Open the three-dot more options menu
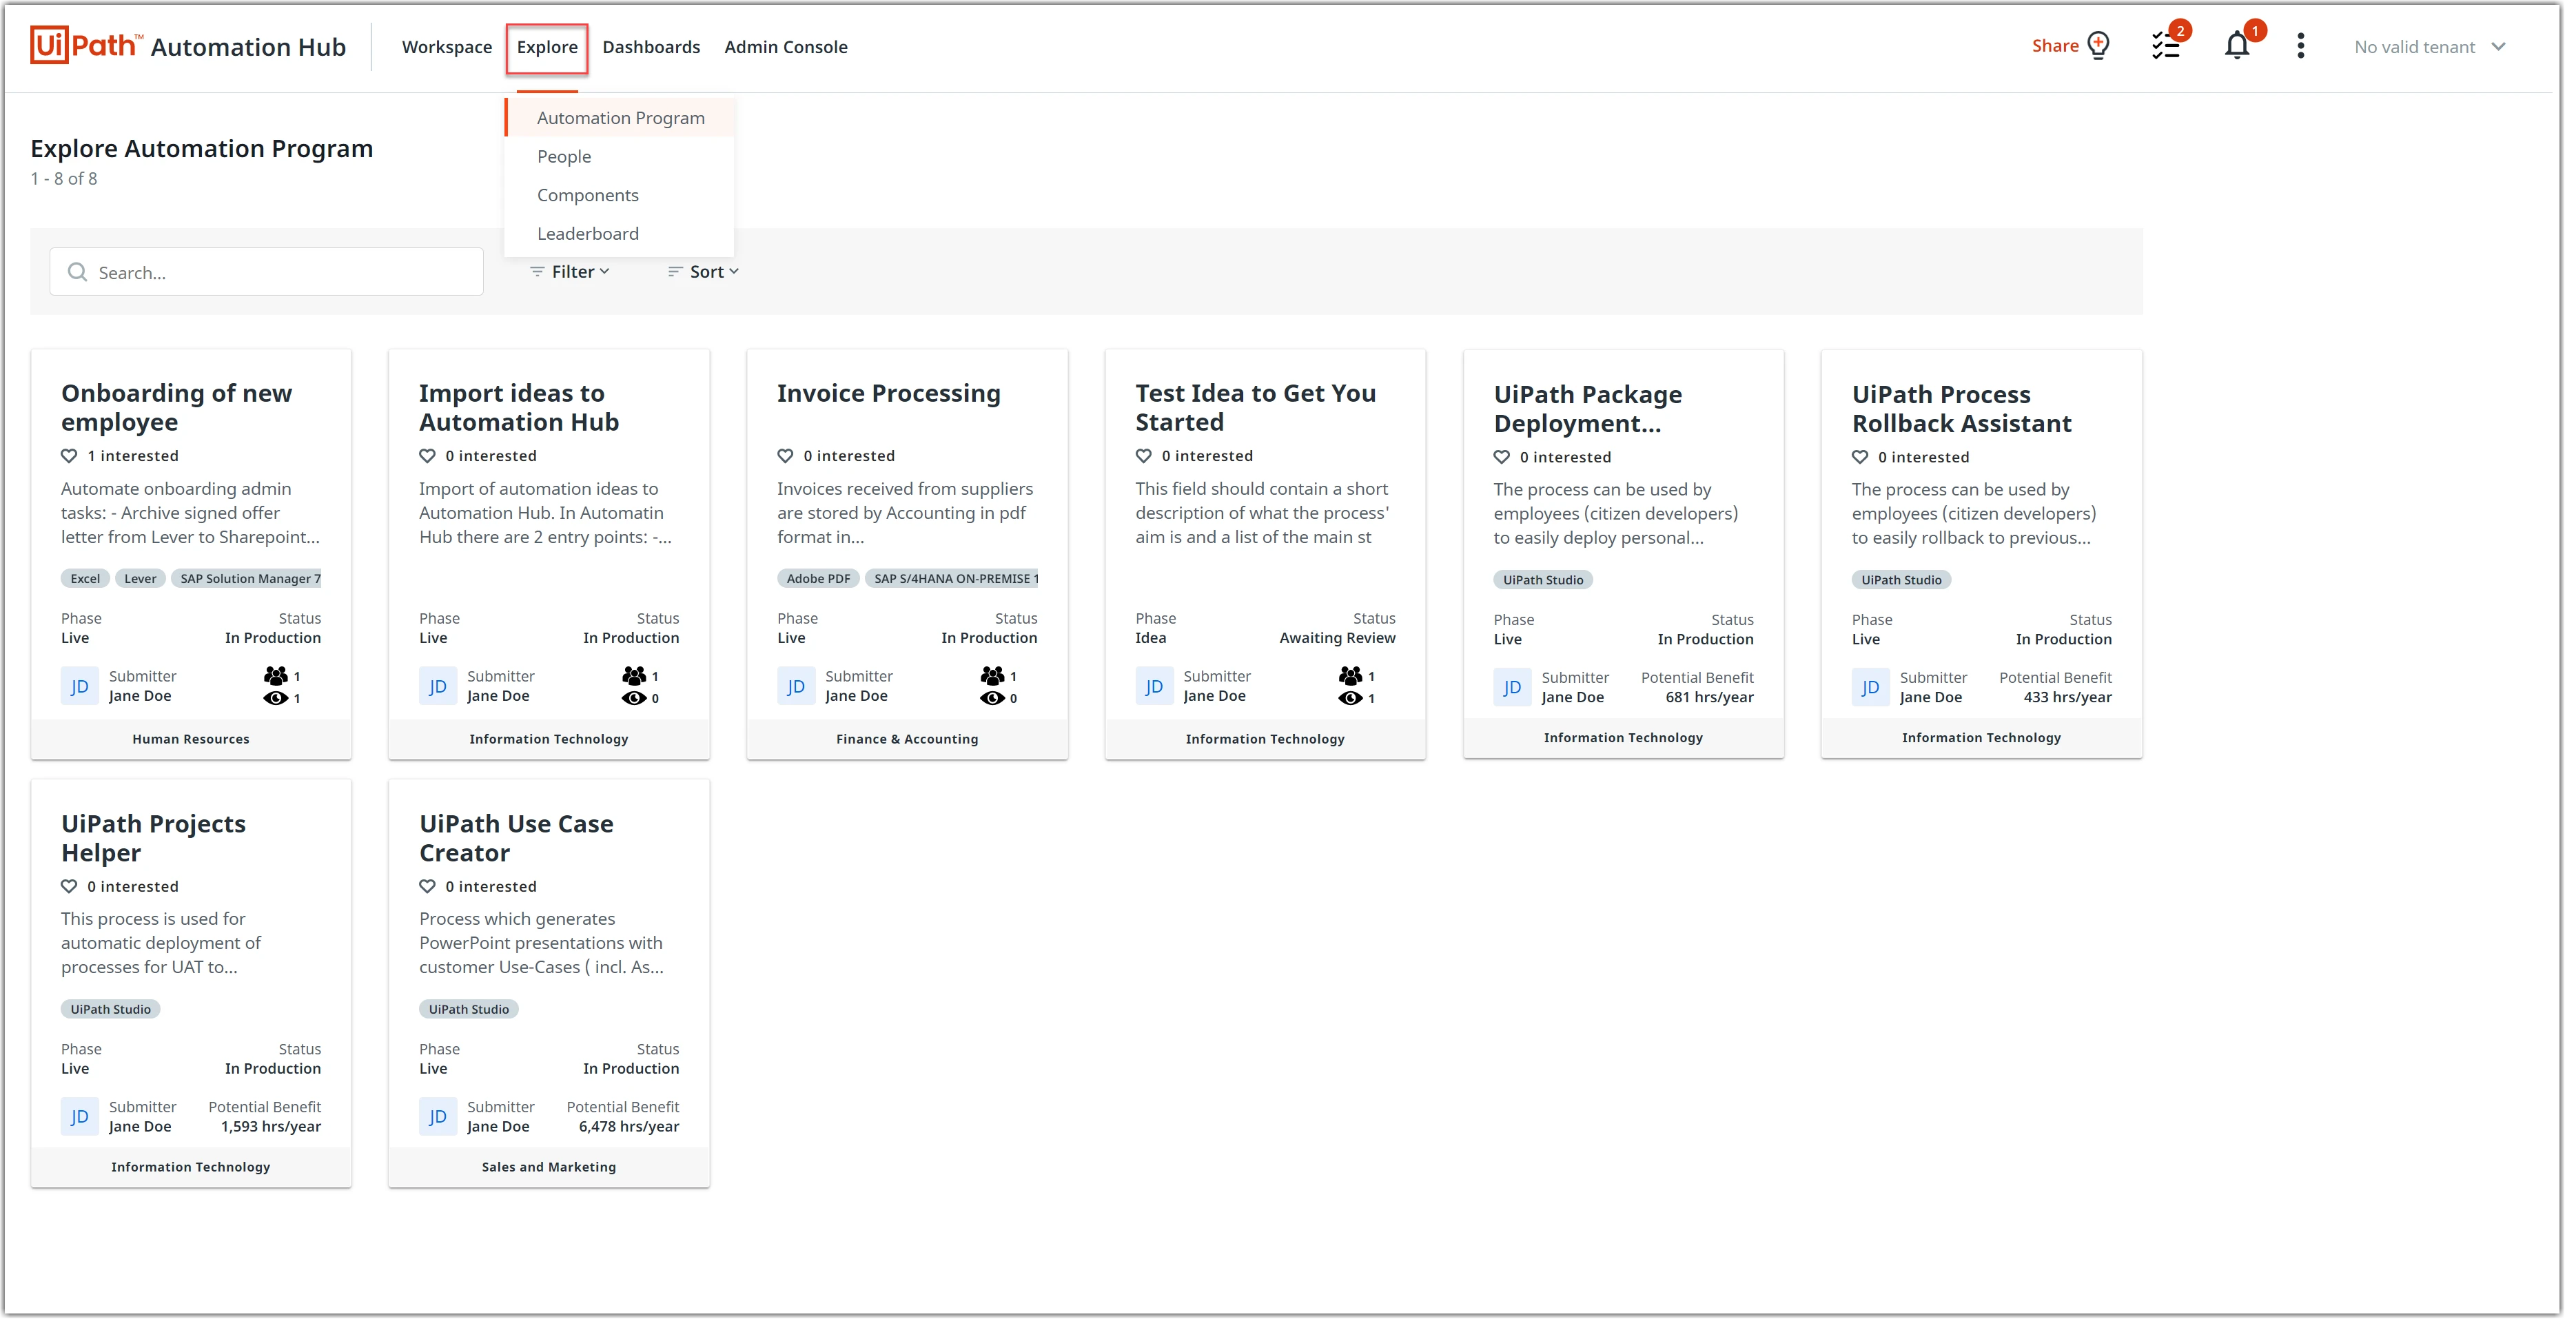The height and width of the screenshot is (1319, 2565). pyautogui.click(x=2300, y=45)
